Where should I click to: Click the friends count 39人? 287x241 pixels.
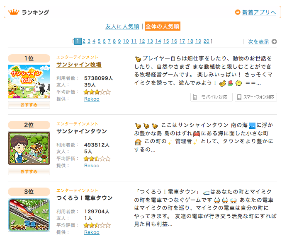coord(90,85)
